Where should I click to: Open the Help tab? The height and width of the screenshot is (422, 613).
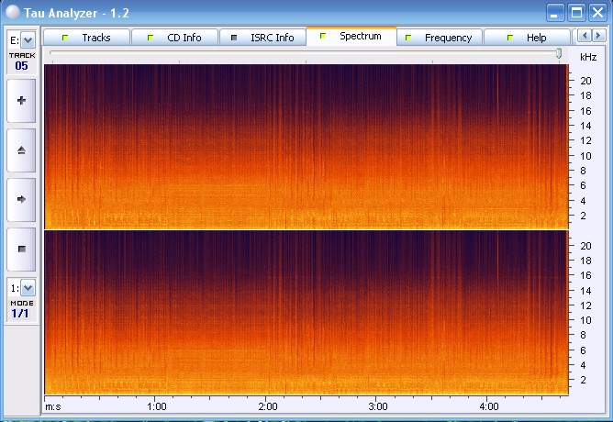coord(528,38)
